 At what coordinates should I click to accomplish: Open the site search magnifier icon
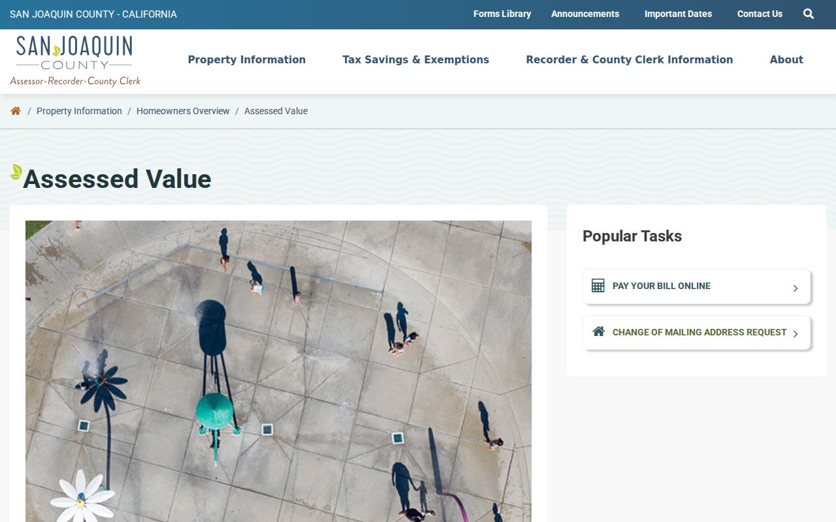809,14
